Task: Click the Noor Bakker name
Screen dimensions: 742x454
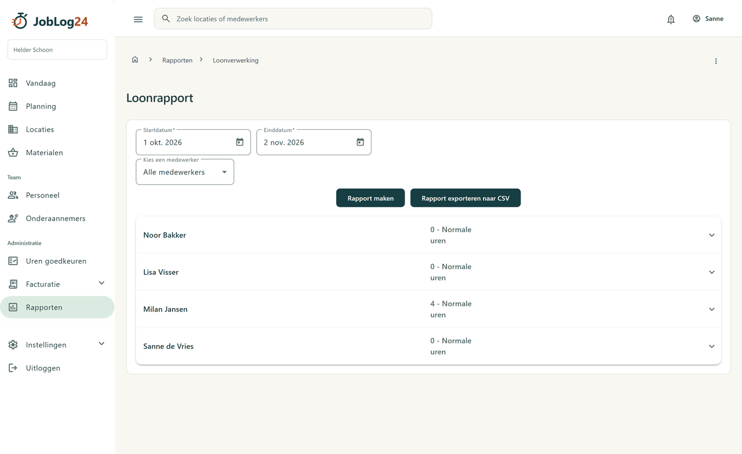Action: 165,235
